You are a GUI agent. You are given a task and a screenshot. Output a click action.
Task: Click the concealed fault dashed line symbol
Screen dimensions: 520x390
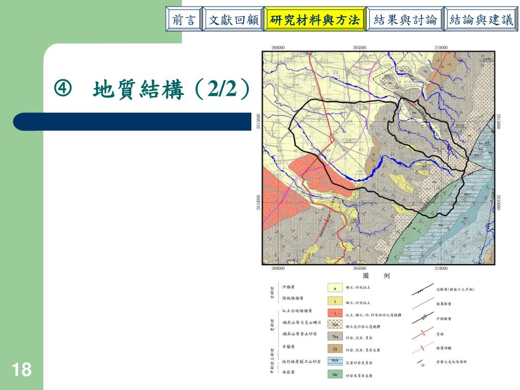pos(423,303)
